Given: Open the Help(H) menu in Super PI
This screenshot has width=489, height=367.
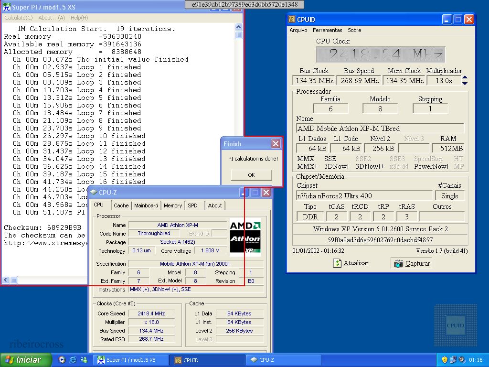Looking at the screenshot, I should [x=79, y=18].
